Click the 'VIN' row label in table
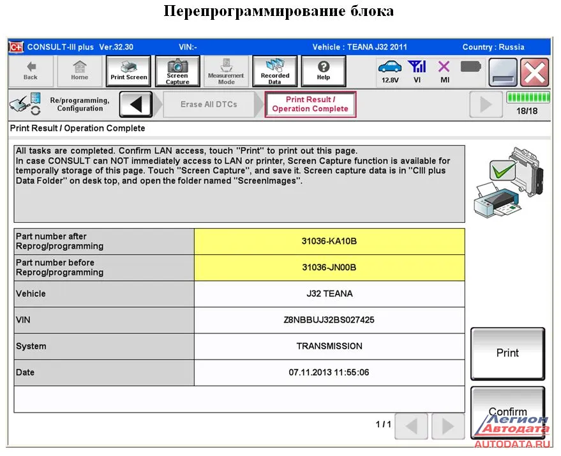This screenshot has height=456, width=561. point(23,320)
